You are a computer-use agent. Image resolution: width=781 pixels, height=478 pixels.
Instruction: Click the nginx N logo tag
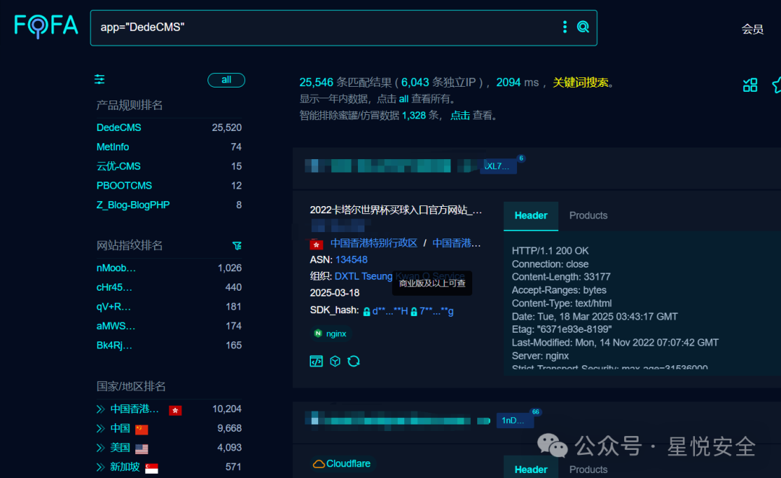coord(317,333)
